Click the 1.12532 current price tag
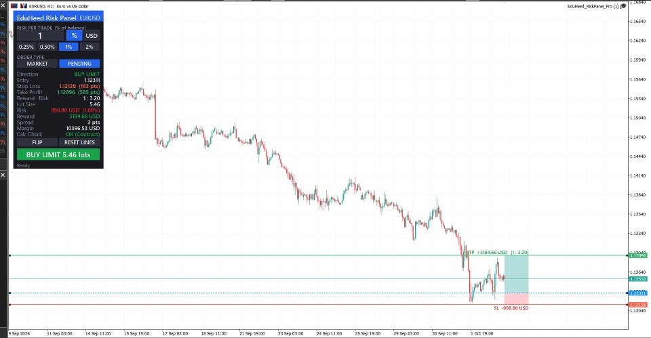Image resolution: width=651 pixels, height=338 pixels. point(637,279)
